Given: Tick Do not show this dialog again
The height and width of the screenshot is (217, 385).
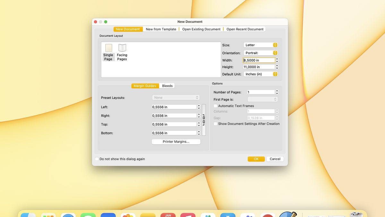Looking at the screenshot, I should tap(97, 159).
